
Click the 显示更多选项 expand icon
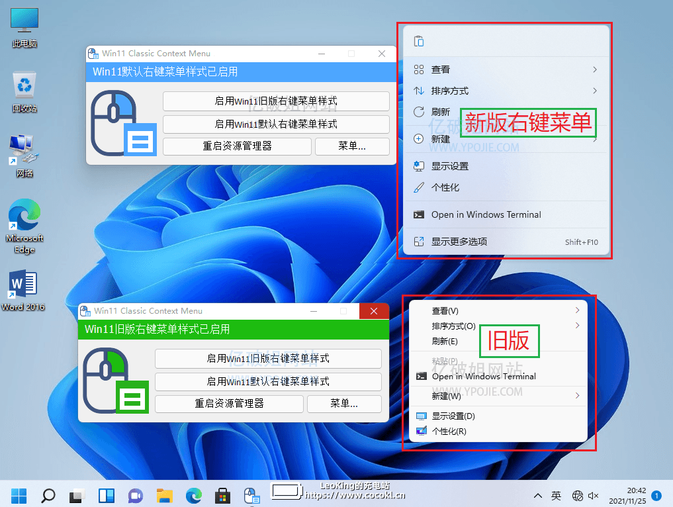[x=419, y=242]
